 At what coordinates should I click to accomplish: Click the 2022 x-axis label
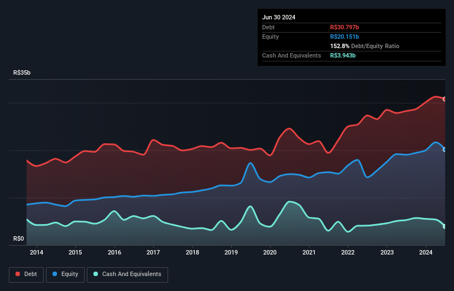(348, 252)
